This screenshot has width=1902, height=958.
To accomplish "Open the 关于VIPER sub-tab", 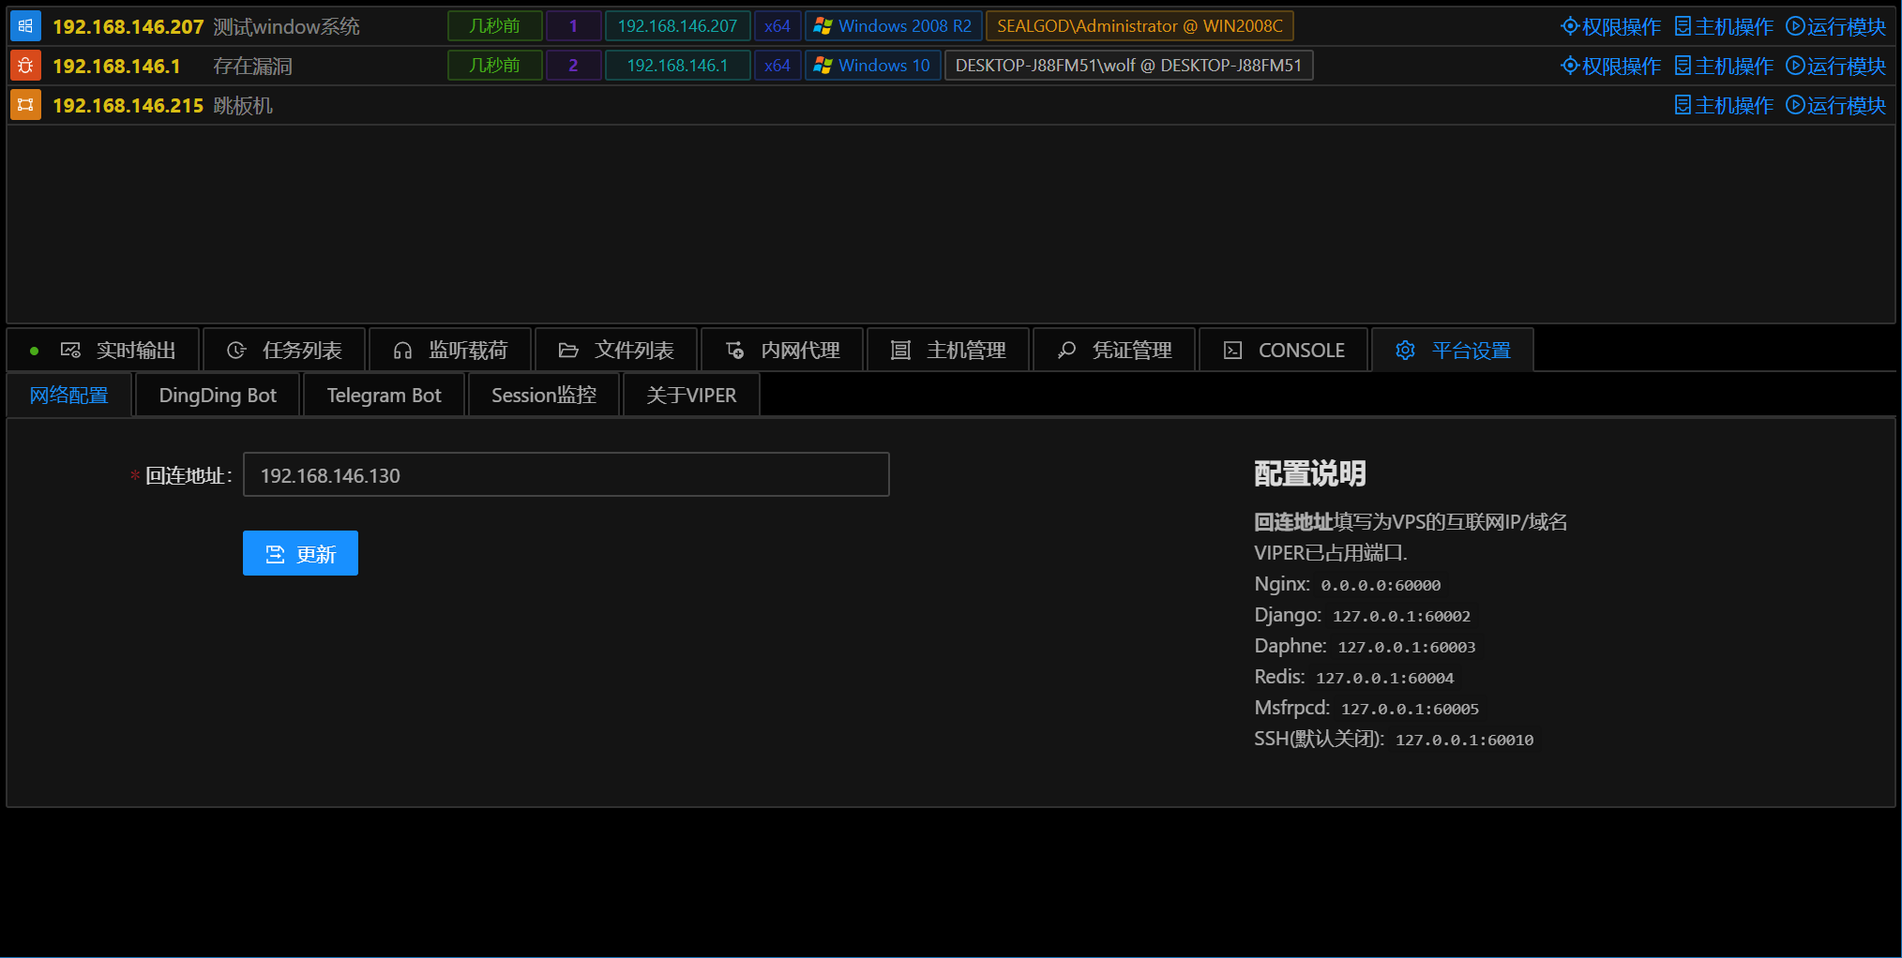I will click(x=691, y=396).
